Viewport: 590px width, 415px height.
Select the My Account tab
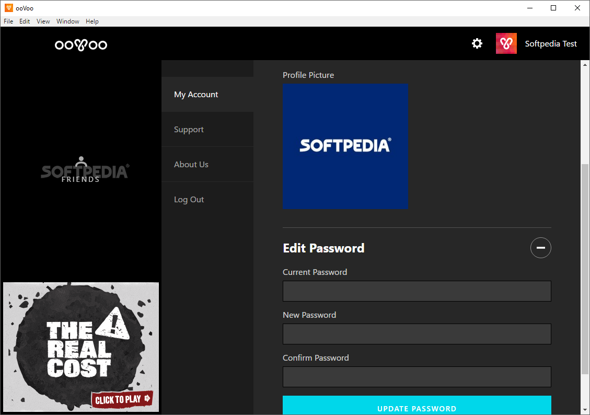click(x=207, y=95)
